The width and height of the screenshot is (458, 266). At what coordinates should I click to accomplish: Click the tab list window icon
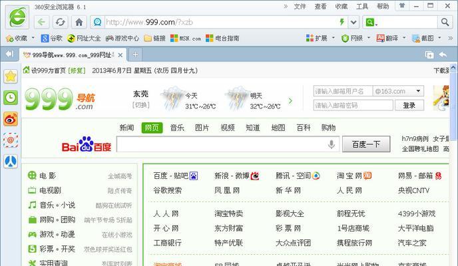[429, 55]
